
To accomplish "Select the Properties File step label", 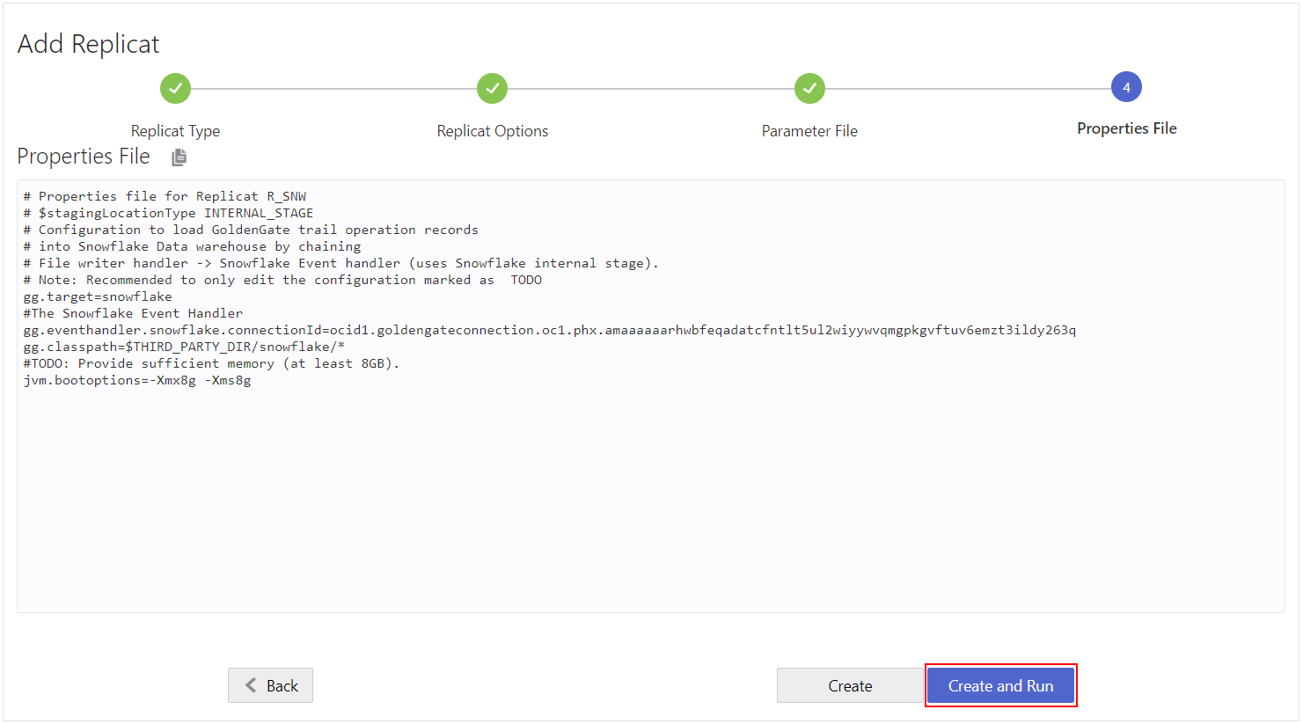I will 1126,128.
